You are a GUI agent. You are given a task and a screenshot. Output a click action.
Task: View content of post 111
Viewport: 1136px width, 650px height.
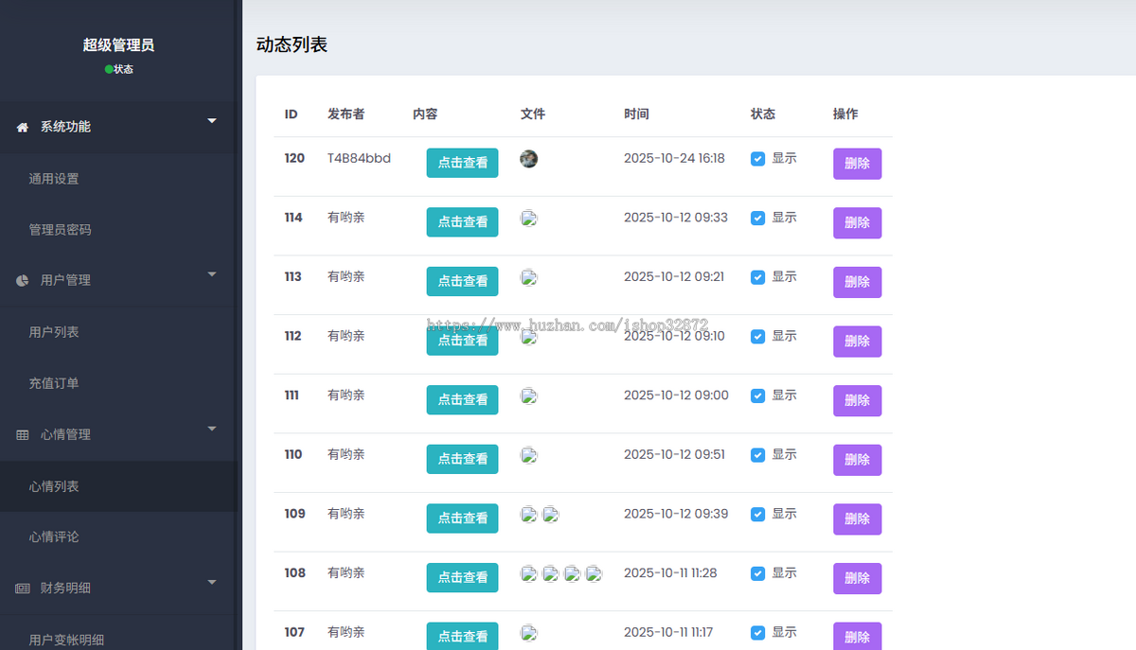pos(462,400)
